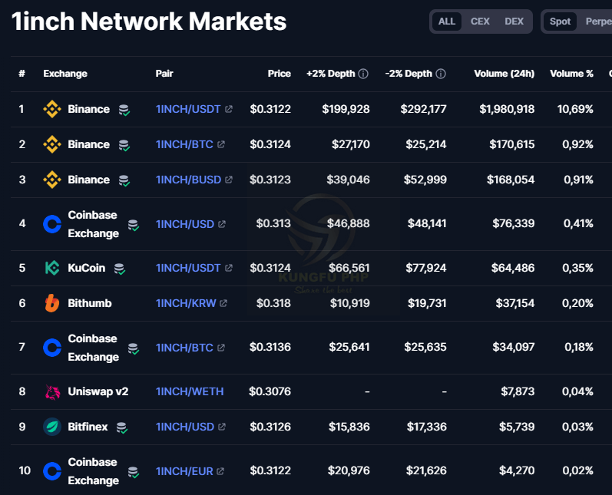Open the +2% Depth info icon
Image resolution: width=612 pixels, height=495 pixels.
(x=363, y=74)
